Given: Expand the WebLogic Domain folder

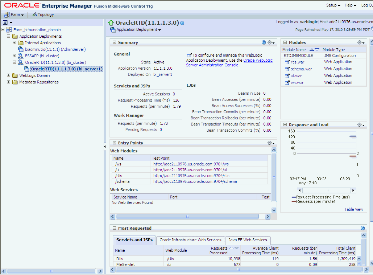Looking at the screenshot, I should coord(9,75).
